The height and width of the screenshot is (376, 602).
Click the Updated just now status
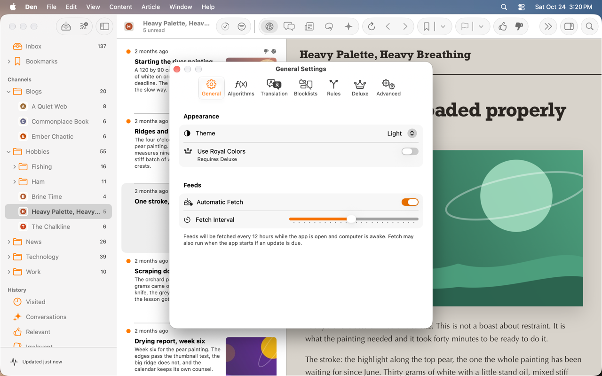coord(42,362)
